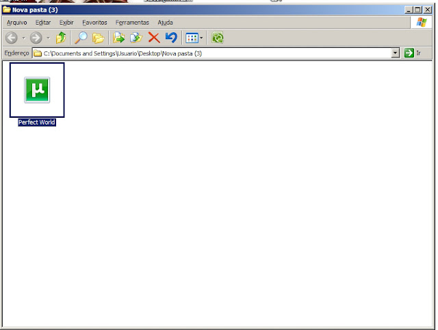Screen dimensions: 438x330
Task: Click the Copy To toolbar icon
Action: [x=136, y=38]
